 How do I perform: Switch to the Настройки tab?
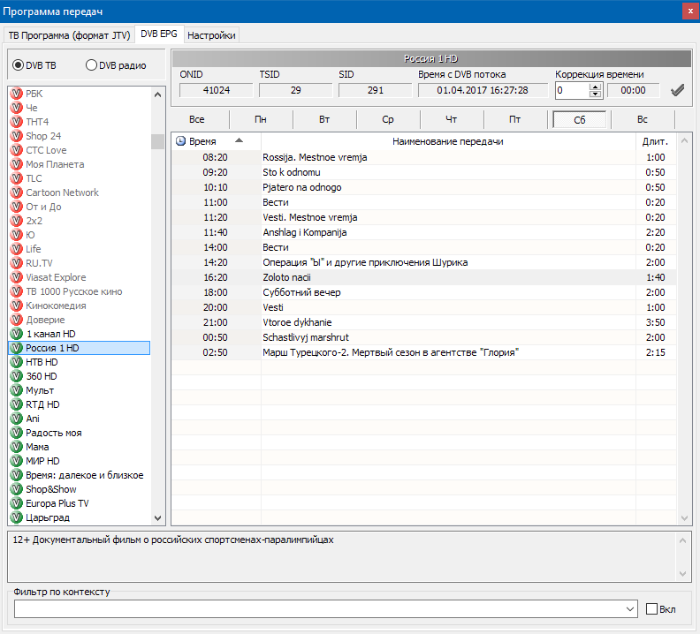coord(211,35)
